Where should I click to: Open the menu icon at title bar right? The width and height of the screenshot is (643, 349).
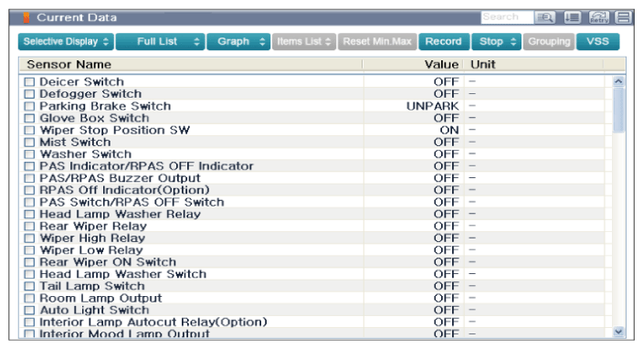click(624, 17)
